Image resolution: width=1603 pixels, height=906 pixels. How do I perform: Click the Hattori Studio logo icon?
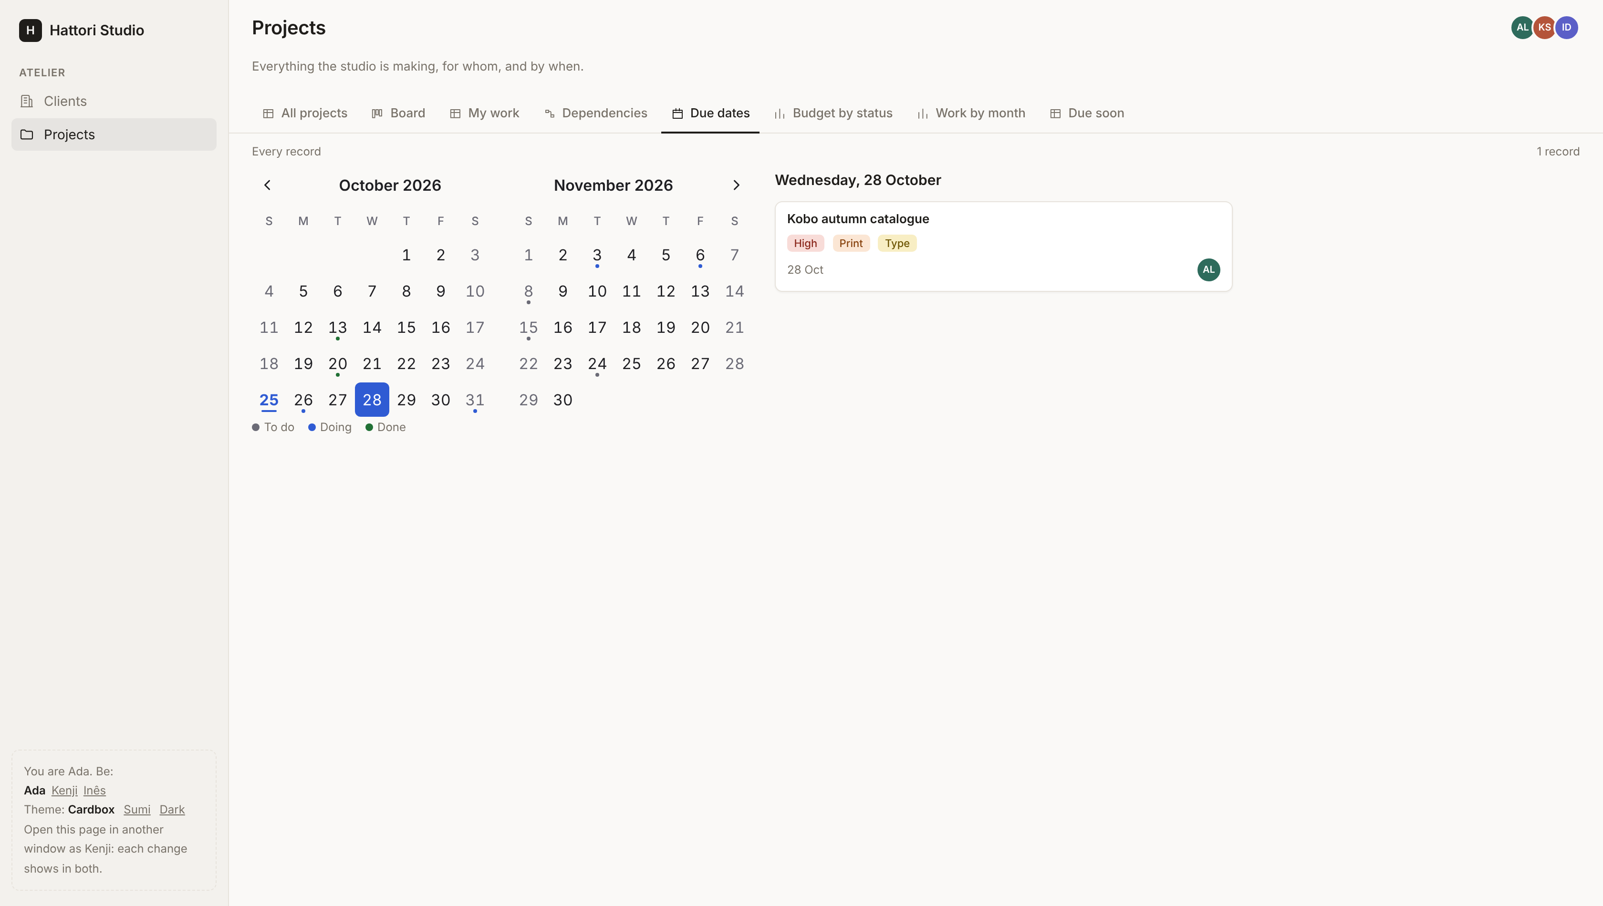click(x=30, y=30)
